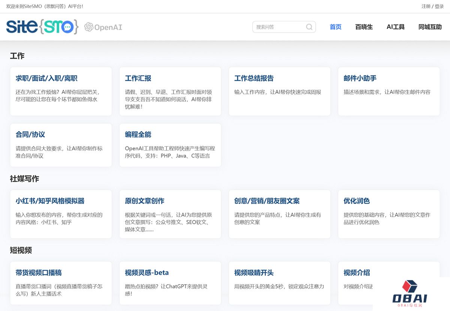Open the 邮件小助手 card
This screenshot has width=450, height=311.
389,91
